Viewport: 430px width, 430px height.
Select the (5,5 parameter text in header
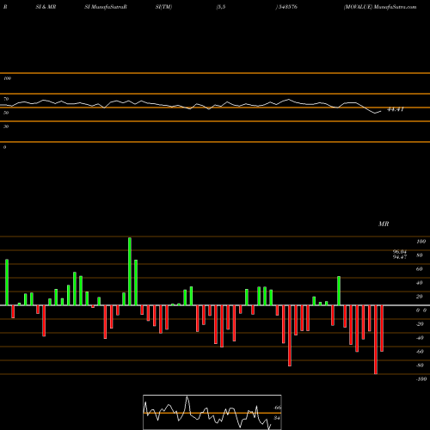[221, 7]
